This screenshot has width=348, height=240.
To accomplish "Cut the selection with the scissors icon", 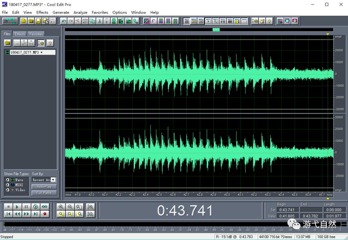I will 100,21.
